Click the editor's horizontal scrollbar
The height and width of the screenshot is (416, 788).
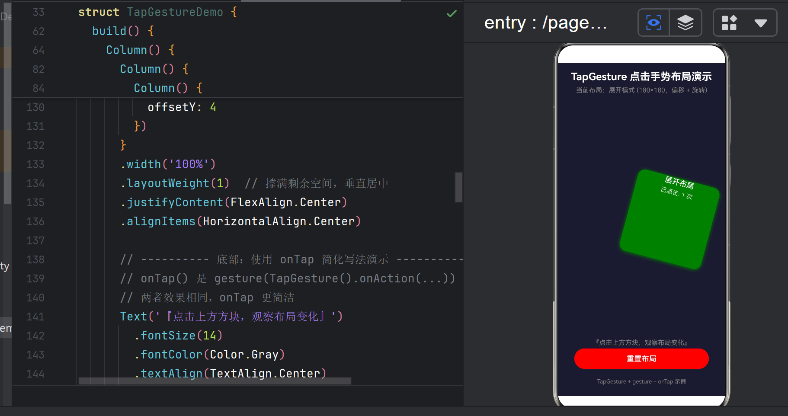pyautogui.click(x=215, y=381)
